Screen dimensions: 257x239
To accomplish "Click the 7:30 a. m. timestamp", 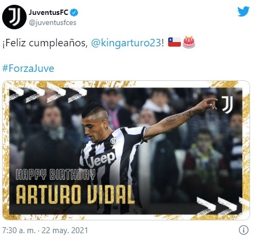I will 19,230.
